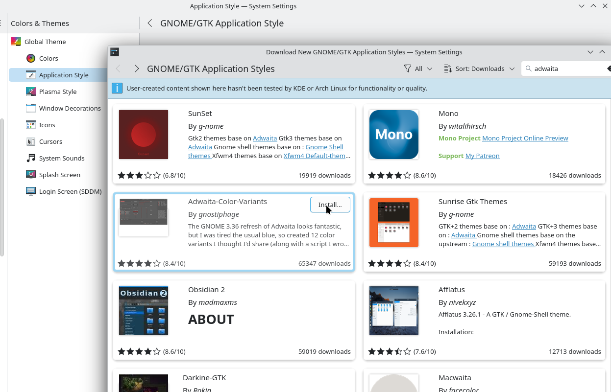Image resolution: width=611 pixels, height=392 pixels.
Task: Open the Obsidian 2 preview thumbnail
Action: pyautogui.click(x=144, y=311)
